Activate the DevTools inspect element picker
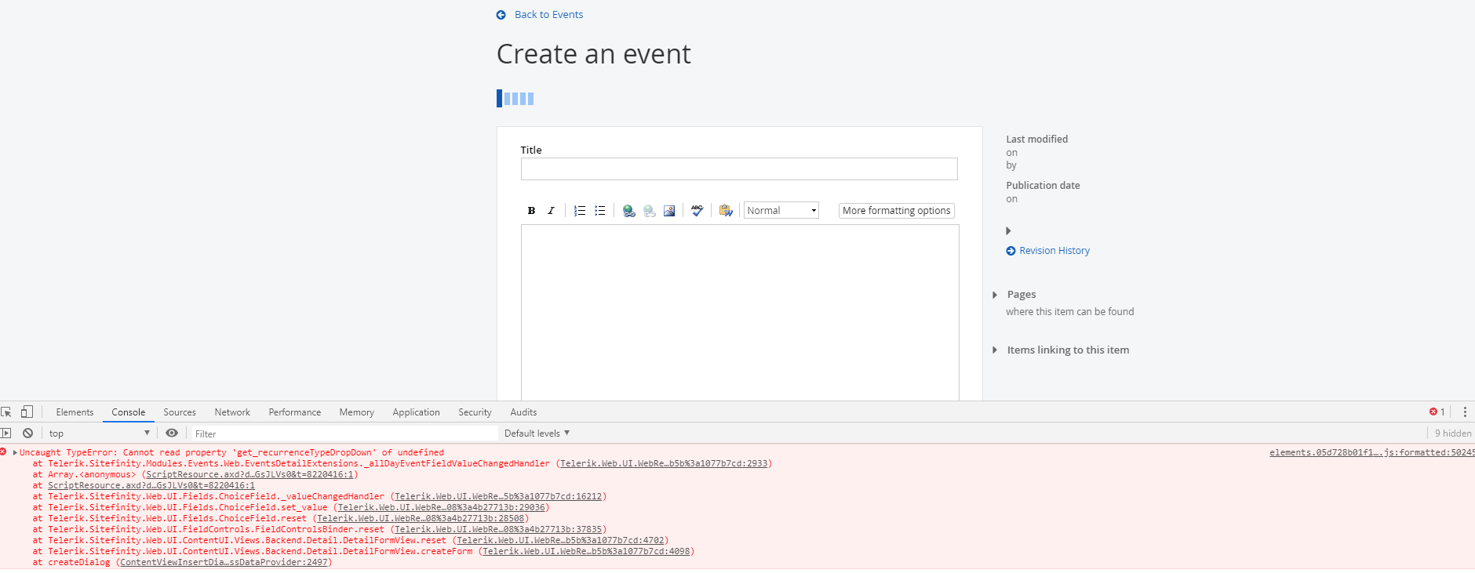1475x573 pixels. coord(6,412)
